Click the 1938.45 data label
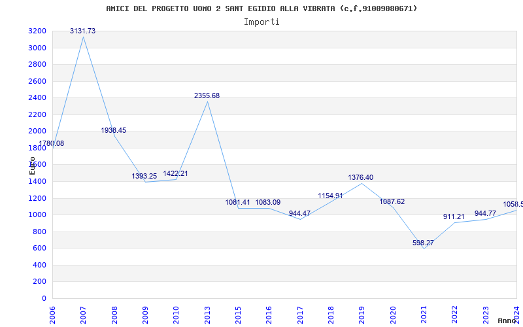 click(x=113, y=130)
